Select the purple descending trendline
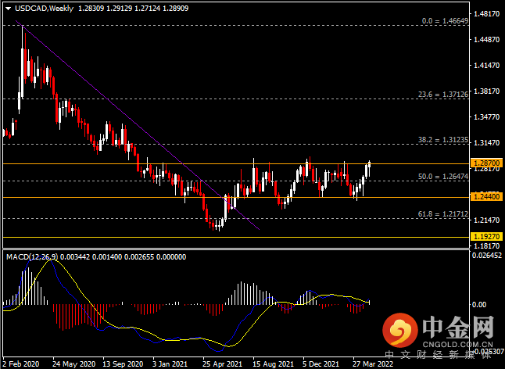The height and width of the screenshot is (369, 505). [x=138, y=125]
